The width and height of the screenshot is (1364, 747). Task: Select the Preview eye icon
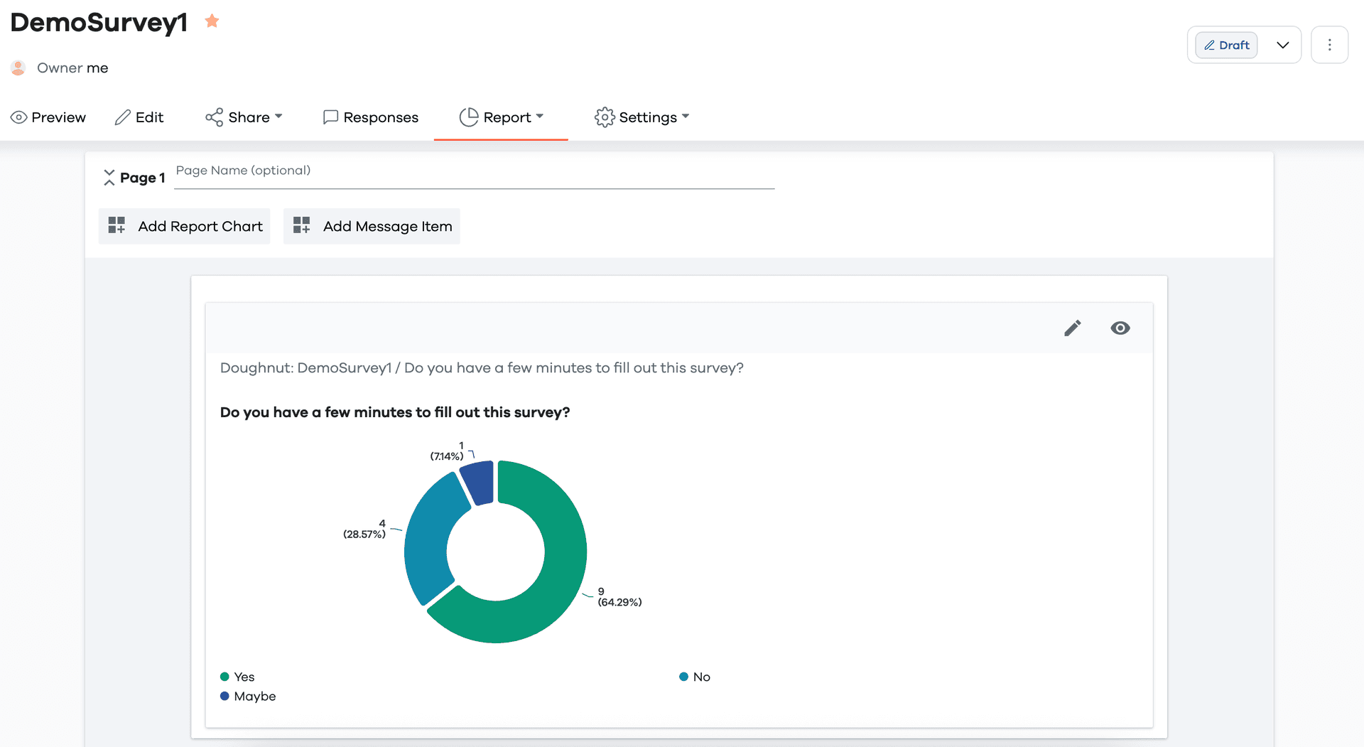19,117
